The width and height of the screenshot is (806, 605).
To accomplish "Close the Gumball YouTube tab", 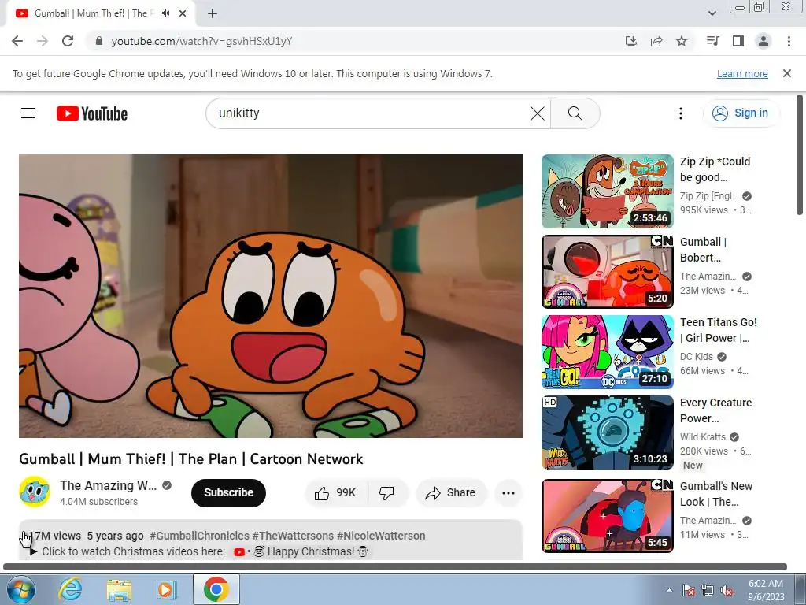I will tap(183, 13).
